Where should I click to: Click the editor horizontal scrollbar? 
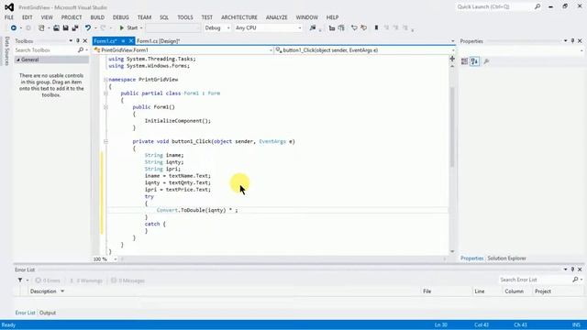[x=283, y=258]
